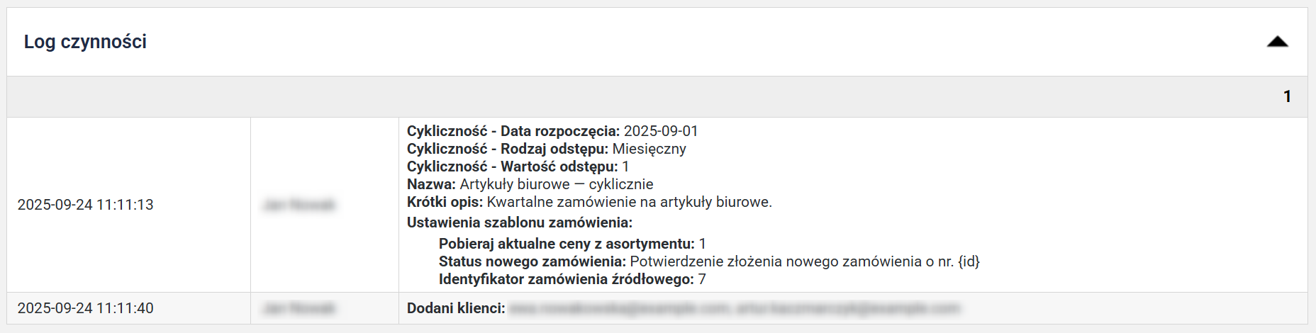The height and width of the screenshot is (333, 1316).
Task: Click the name Artykuły biurowe — cyklicznie
Action: click(557, 184)
